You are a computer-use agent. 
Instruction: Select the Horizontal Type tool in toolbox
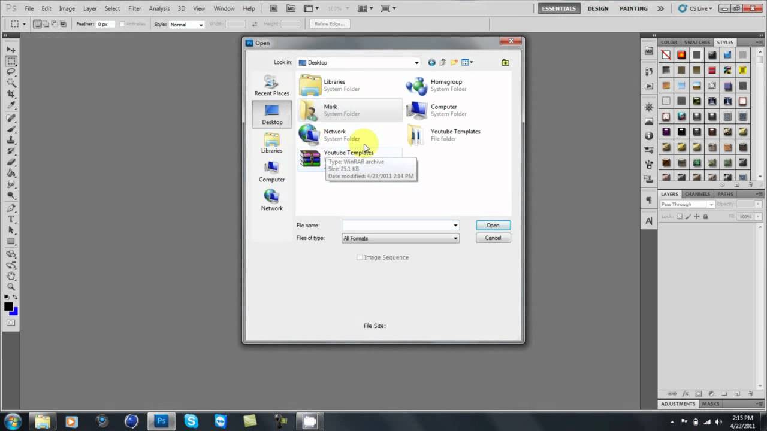click(11, 220)
